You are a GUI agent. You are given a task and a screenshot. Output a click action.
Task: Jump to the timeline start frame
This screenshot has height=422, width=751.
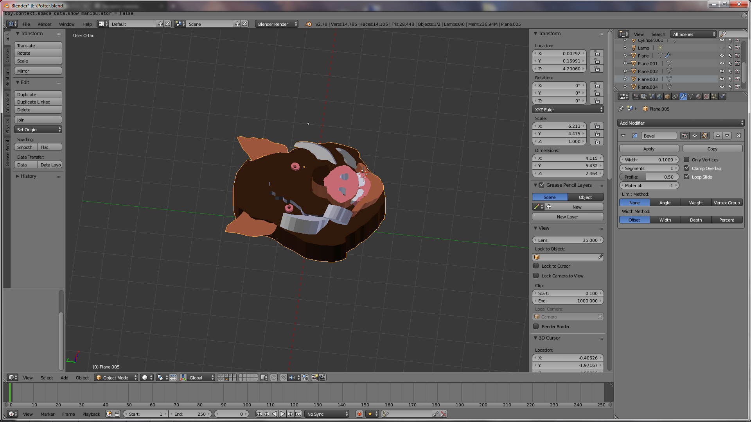pos(259,414)
